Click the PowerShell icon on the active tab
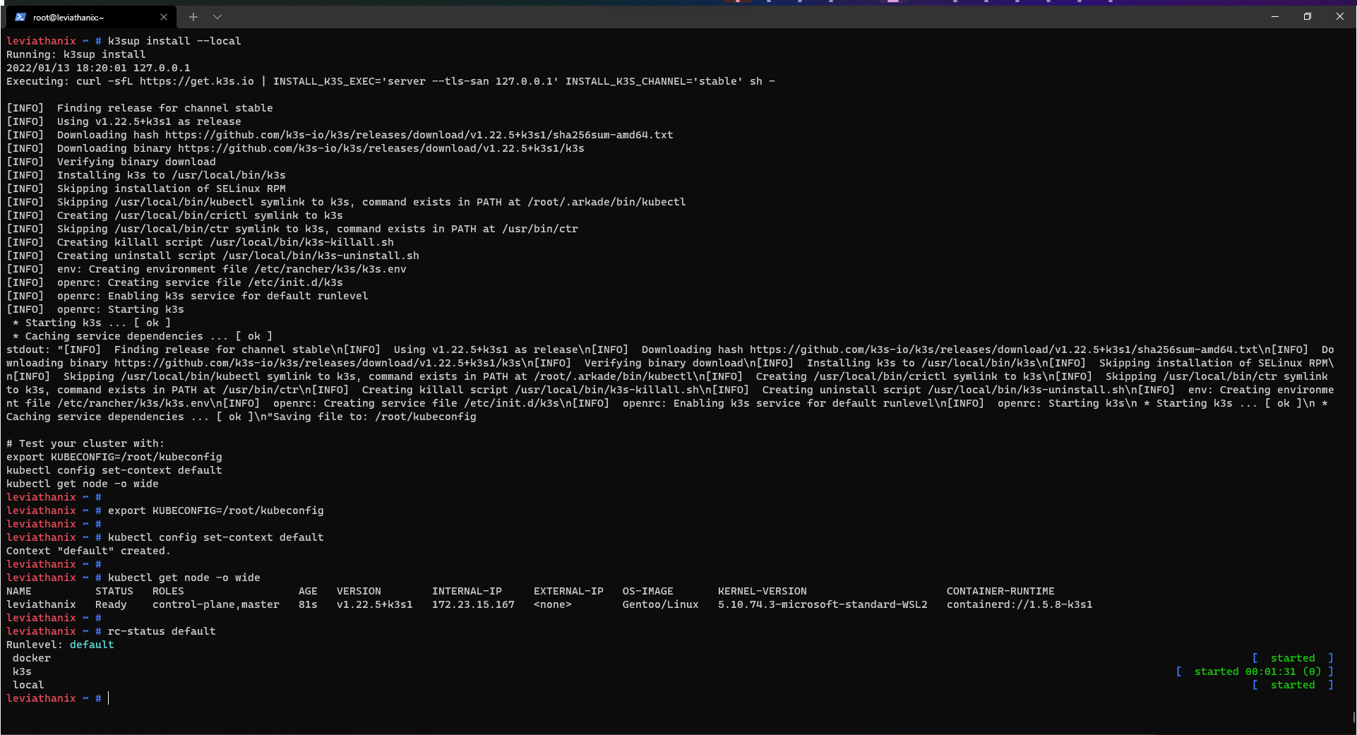Viewport: 1357px width, 735px height. click(x=20, y=16)
